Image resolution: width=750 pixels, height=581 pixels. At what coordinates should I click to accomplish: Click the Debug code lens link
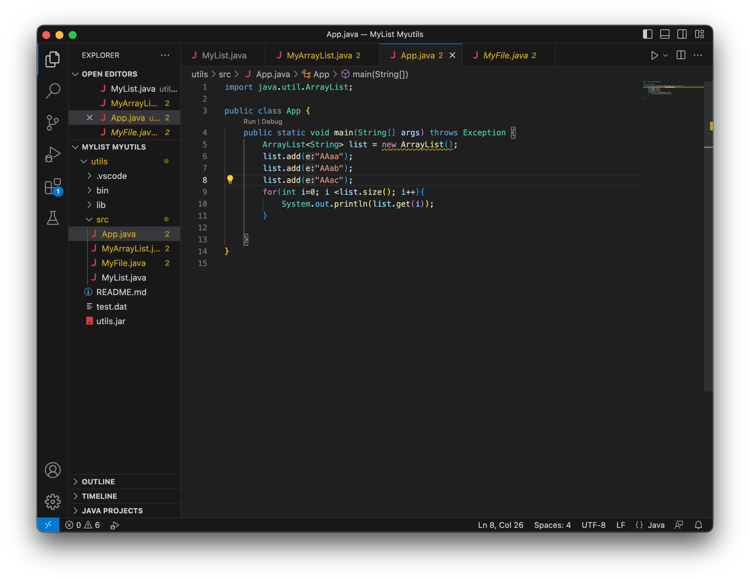point(272,121)
